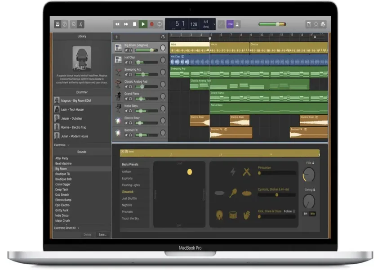382x270 pixels.
Task: Select drummer Ronnie - Electro Trap
Action: (82, 127)
